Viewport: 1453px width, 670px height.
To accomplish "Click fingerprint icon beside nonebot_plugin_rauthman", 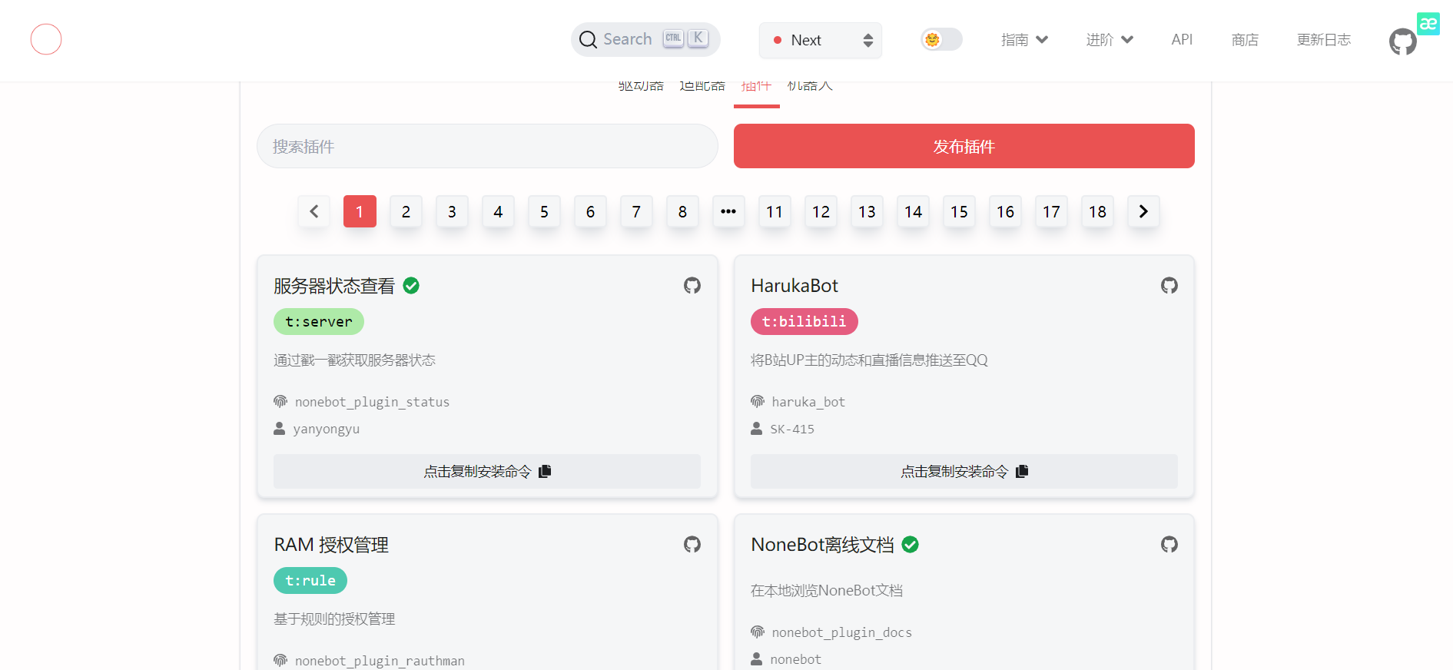I will point(280,660).
